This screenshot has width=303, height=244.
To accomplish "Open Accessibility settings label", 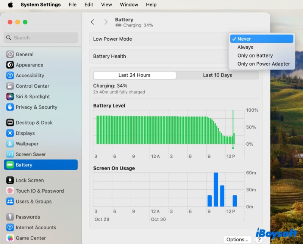I will [x=30, y=75].
